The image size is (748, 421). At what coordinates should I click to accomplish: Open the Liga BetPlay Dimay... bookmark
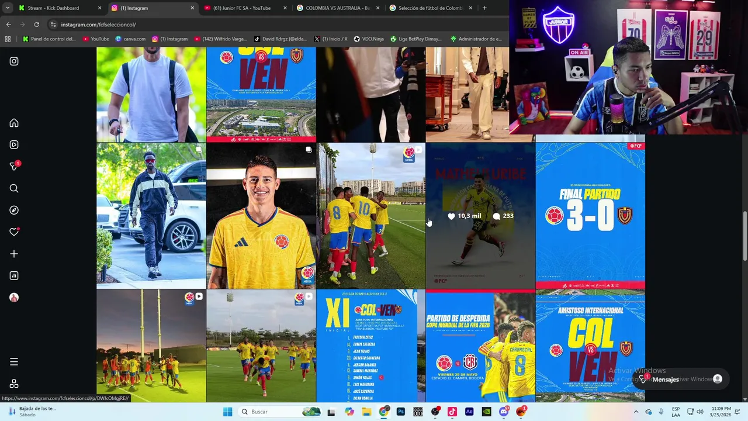(x=415, y=39)
